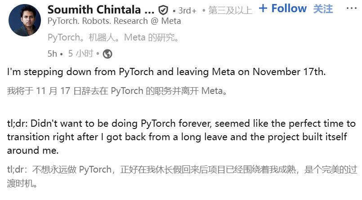The image size is (362, 200).
Task: Click the verified shield badge icon
Action: point(164,10)
